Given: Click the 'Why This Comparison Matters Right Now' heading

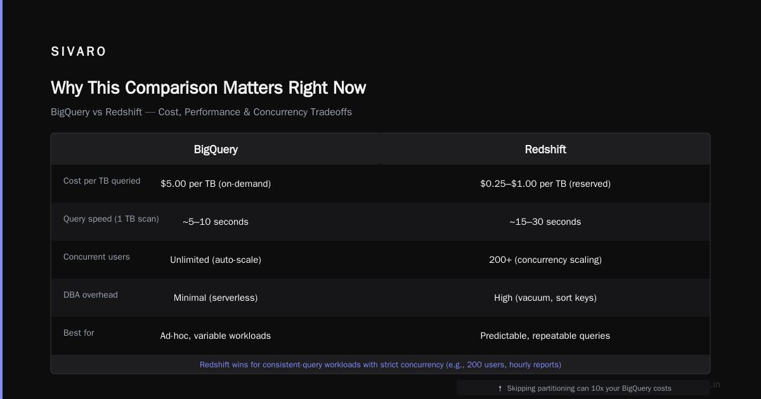Looking at the screenshot, I should coord(208,87).
